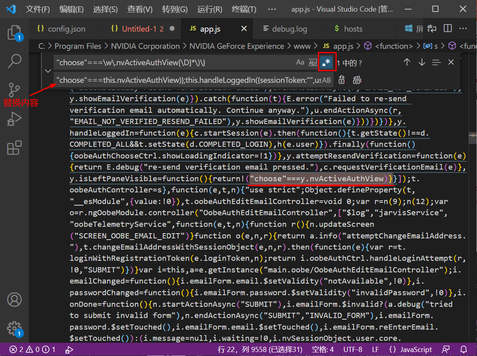Click NVIDIA Corporation in breadcrumb
477x356 pixels.
(146, 46)
